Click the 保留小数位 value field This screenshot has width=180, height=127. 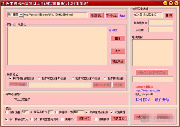point(51,112)
